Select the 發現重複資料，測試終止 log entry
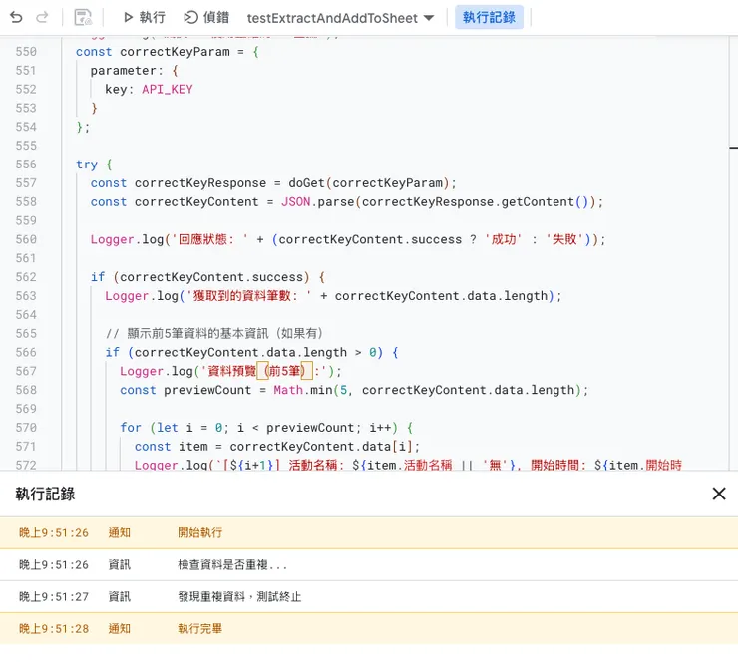The width and height of the screenshot is (738, 662). point(369,596)
